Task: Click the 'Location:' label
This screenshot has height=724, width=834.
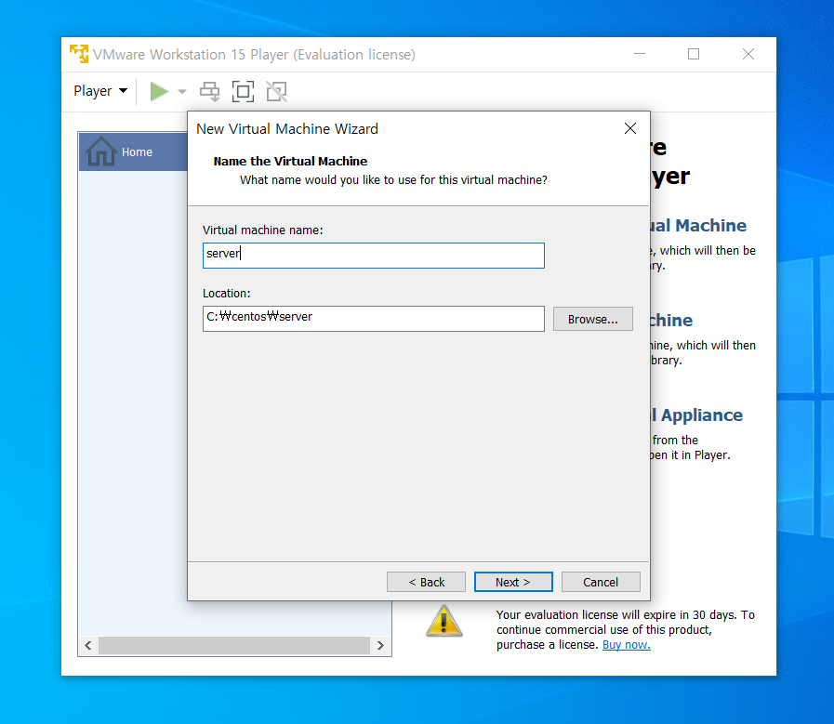Action: 227,294
